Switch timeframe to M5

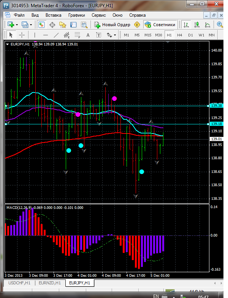137,35
